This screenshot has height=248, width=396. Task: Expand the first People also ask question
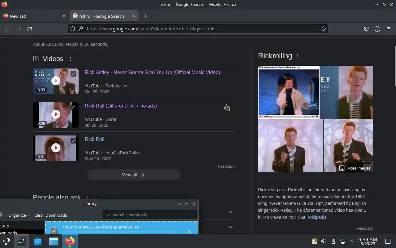point(230,212)
